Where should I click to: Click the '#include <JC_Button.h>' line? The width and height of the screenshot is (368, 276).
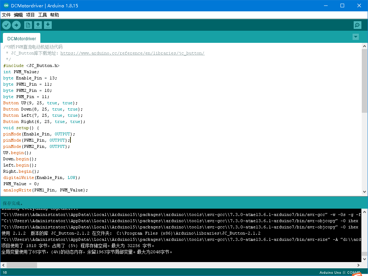pos(32,66)
